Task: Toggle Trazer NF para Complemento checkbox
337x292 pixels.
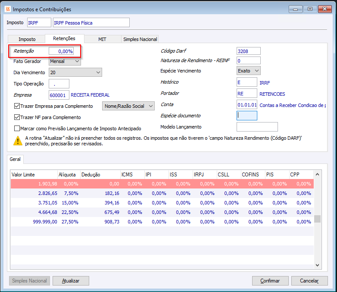Action: (x=17, y=117)
